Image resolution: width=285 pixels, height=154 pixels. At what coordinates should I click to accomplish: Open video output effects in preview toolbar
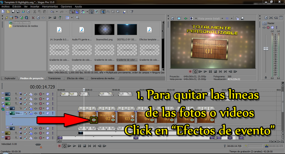tap(186, 18)
